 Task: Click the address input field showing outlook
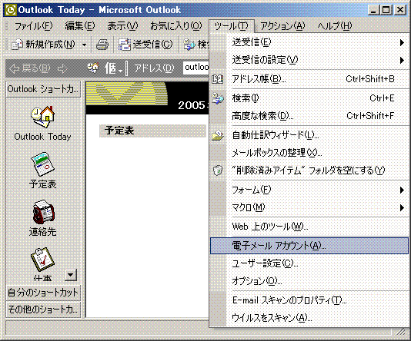point(196,68)
